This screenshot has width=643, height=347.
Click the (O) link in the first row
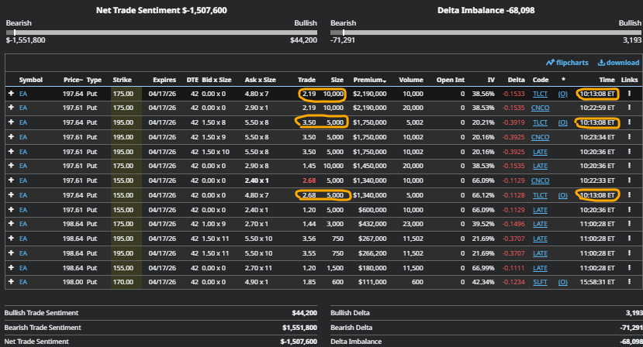(562, 94)
